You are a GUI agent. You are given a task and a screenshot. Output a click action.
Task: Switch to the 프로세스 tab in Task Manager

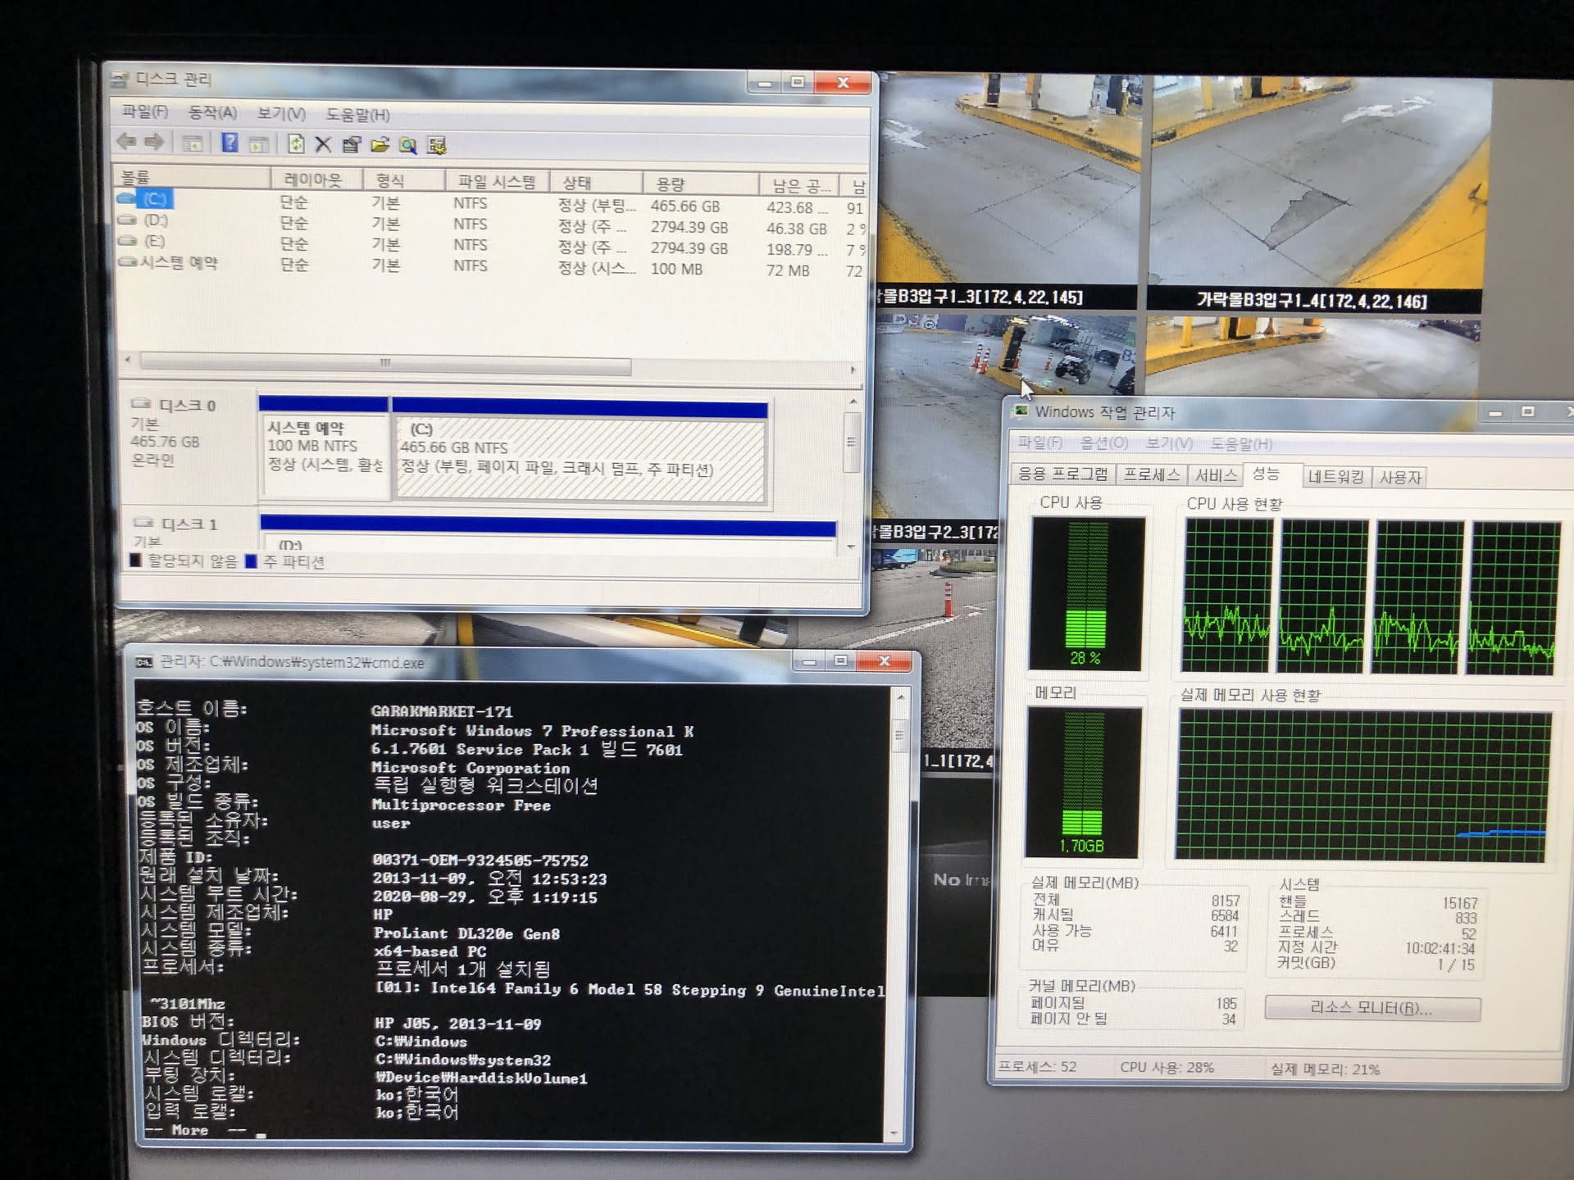pyautogui.click(x=1152, y=475)
